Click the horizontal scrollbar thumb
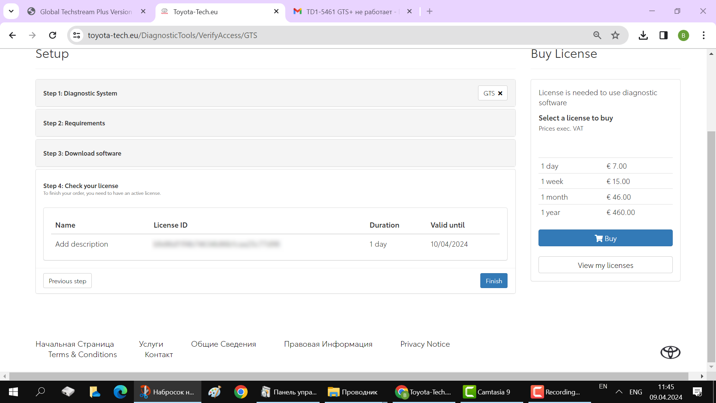The height and width of the screenshot is (403, 716). click(x=349, y=376)
